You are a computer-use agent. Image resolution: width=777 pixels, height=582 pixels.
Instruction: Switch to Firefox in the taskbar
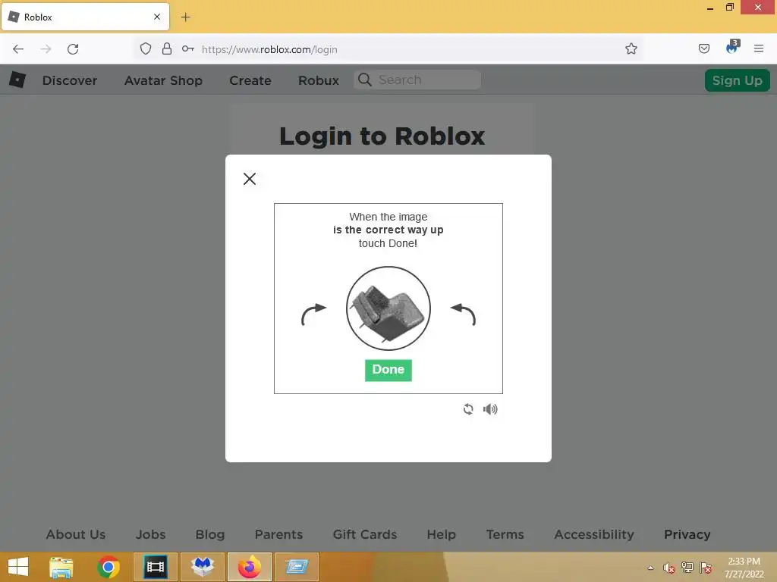pos(249,567)
